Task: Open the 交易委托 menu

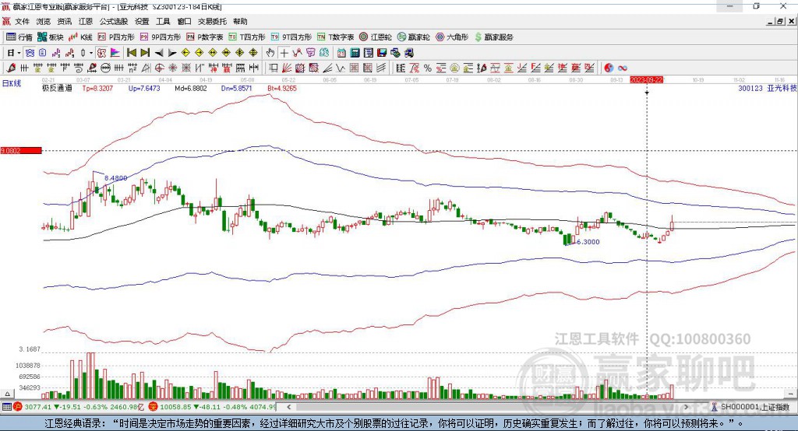Action: pos(212,21)
